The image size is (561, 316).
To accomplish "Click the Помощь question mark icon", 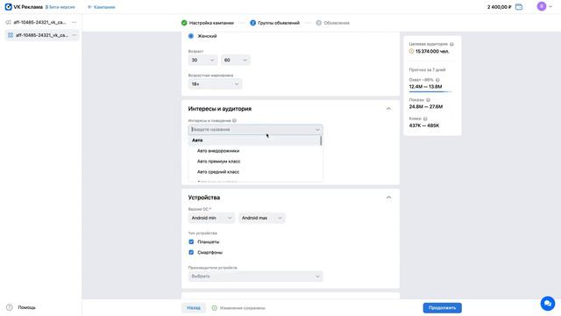I will pyautogui.click(x=10, y=307).
